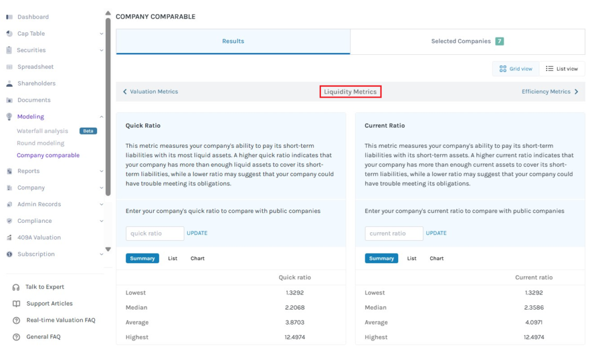Open the Selected Companies tab
The width and height of the screenshot is (592, 358).
(467, 41)
